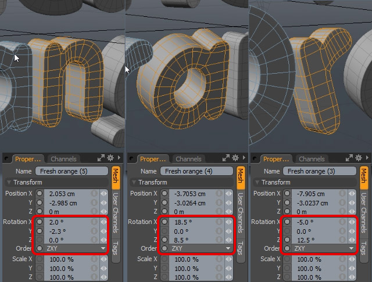The image size is (372, 282).
Task: Click Rotation X slider arrows in Fresh orange (3) panel
Action: [x=352, y=222]
